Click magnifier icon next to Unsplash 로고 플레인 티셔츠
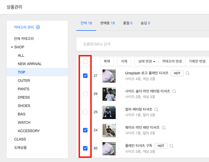The width and height of the screenshot is (209, 162). click(187, 73)
